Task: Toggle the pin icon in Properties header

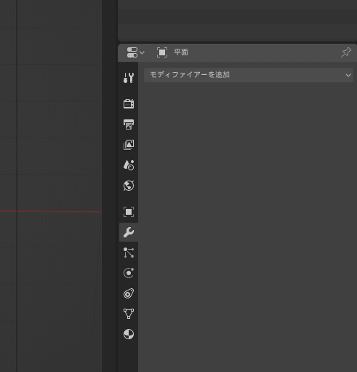Action: tap(346, 52)
